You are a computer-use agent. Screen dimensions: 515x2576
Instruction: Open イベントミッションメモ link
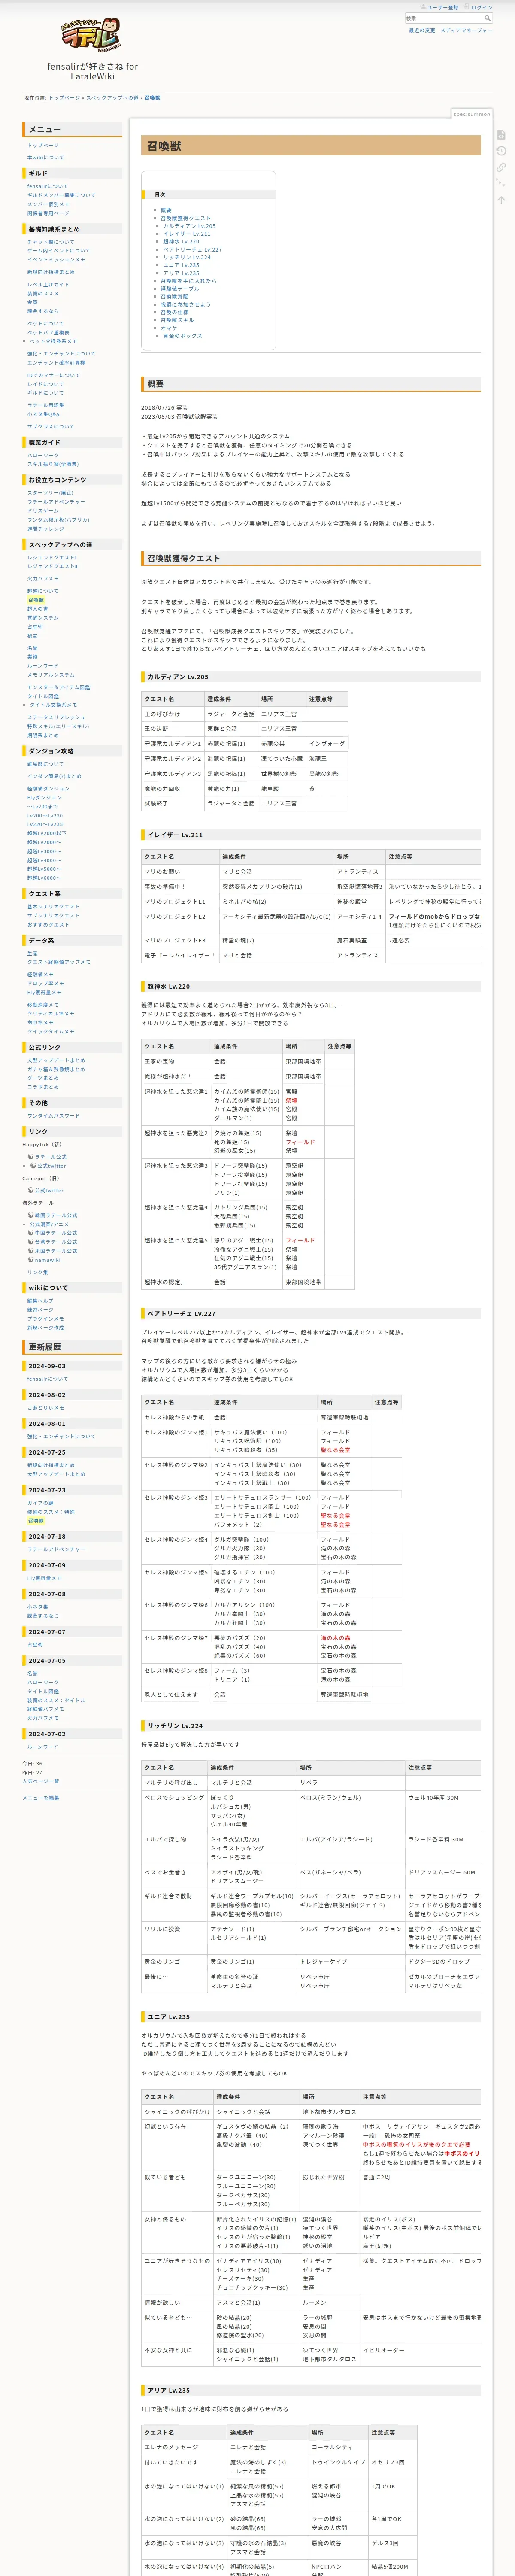click(x=56, y=260)
